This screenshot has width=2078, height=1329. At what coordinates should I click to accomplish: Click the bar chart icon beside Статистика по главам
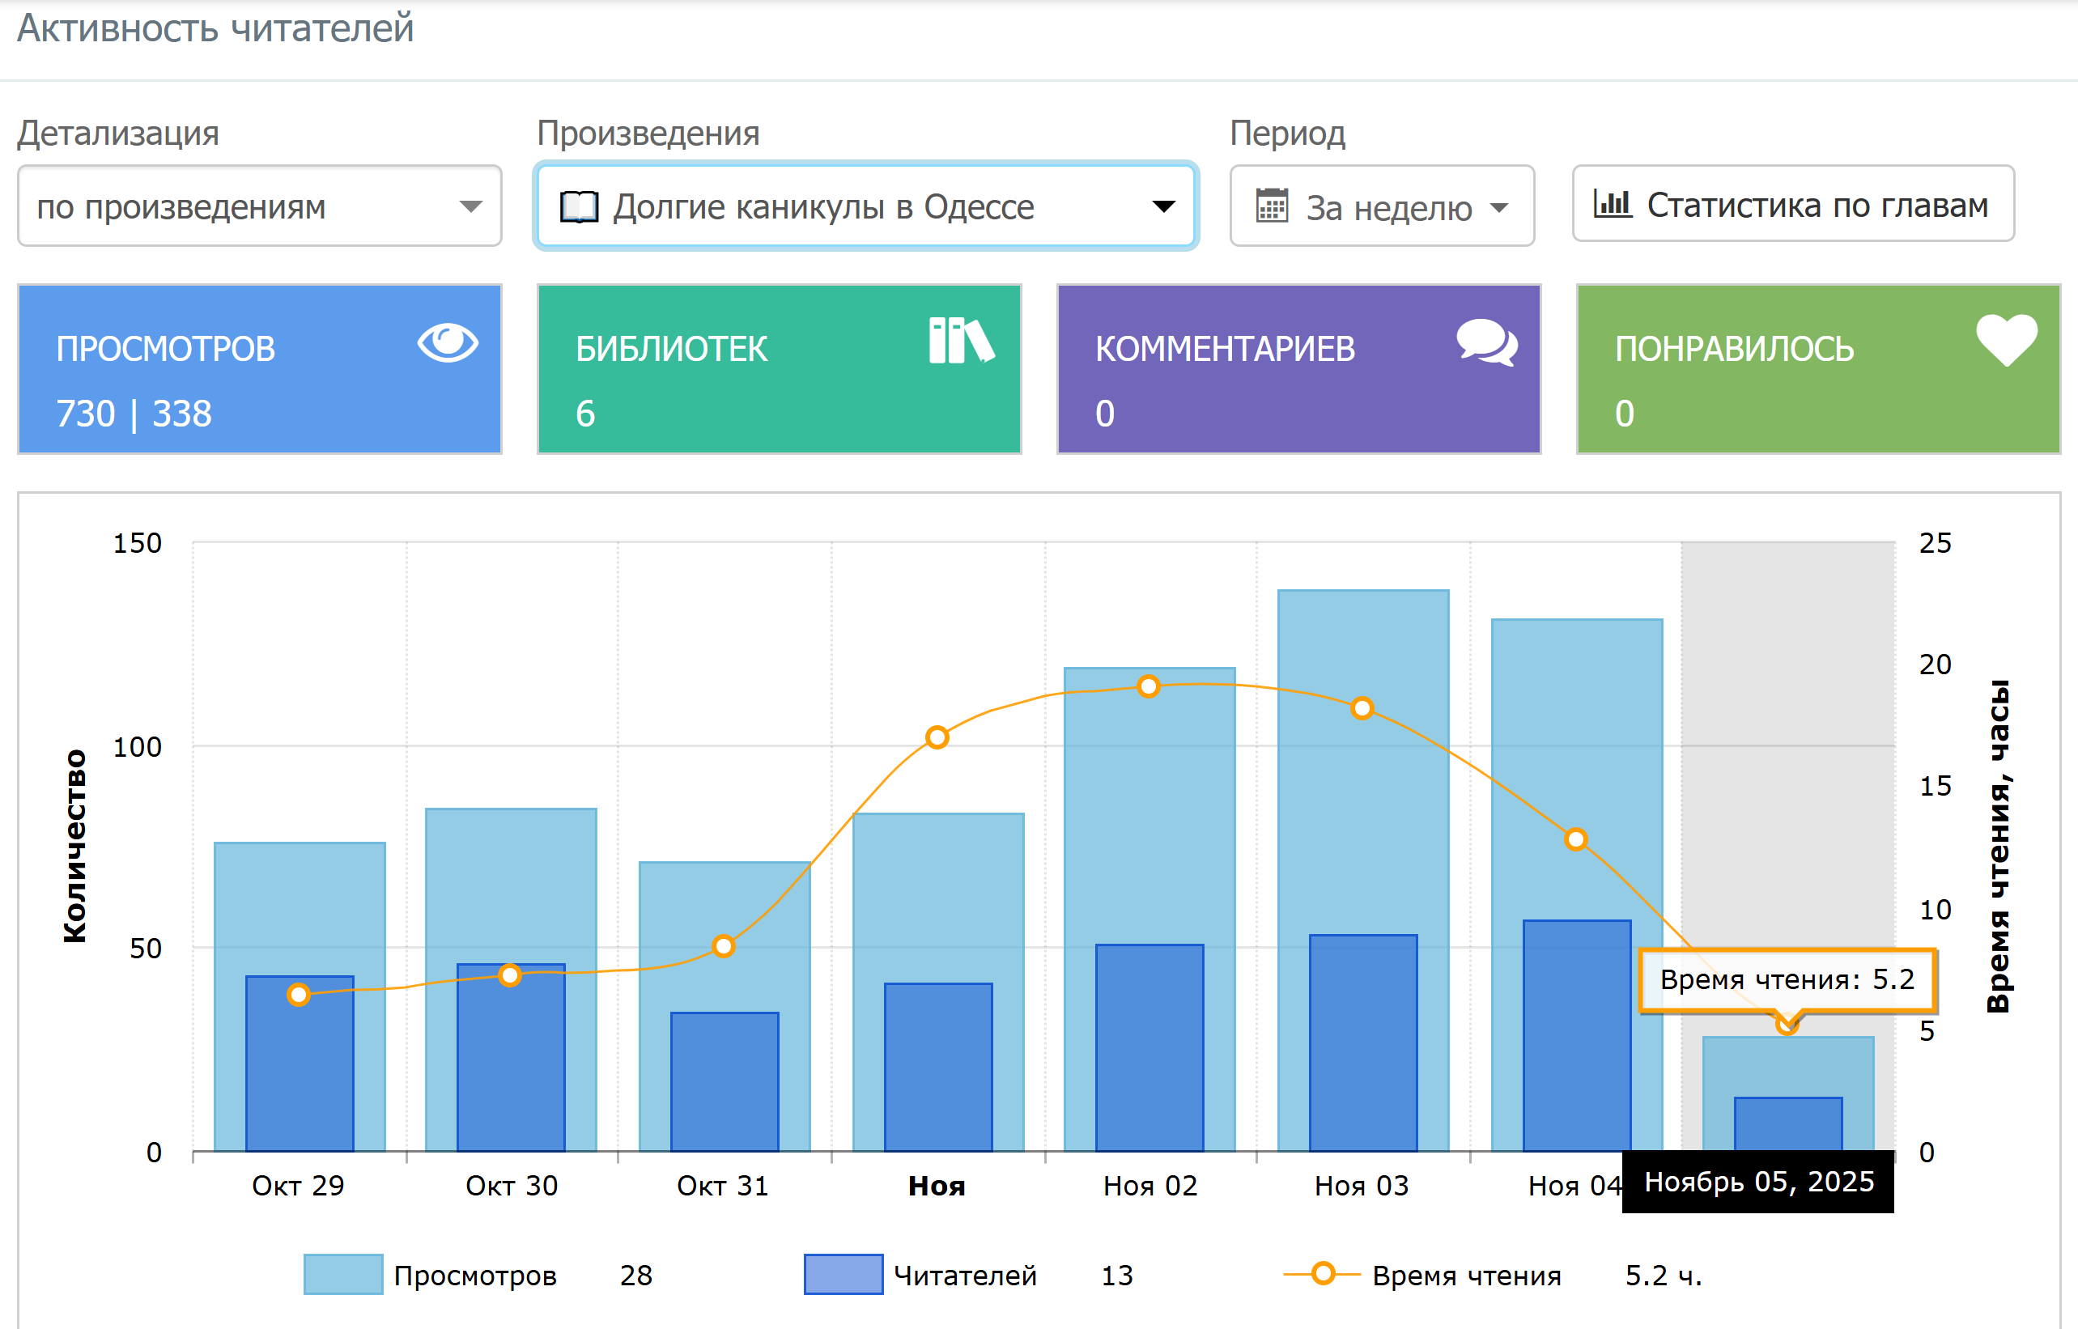click(x=1612, y=204)
